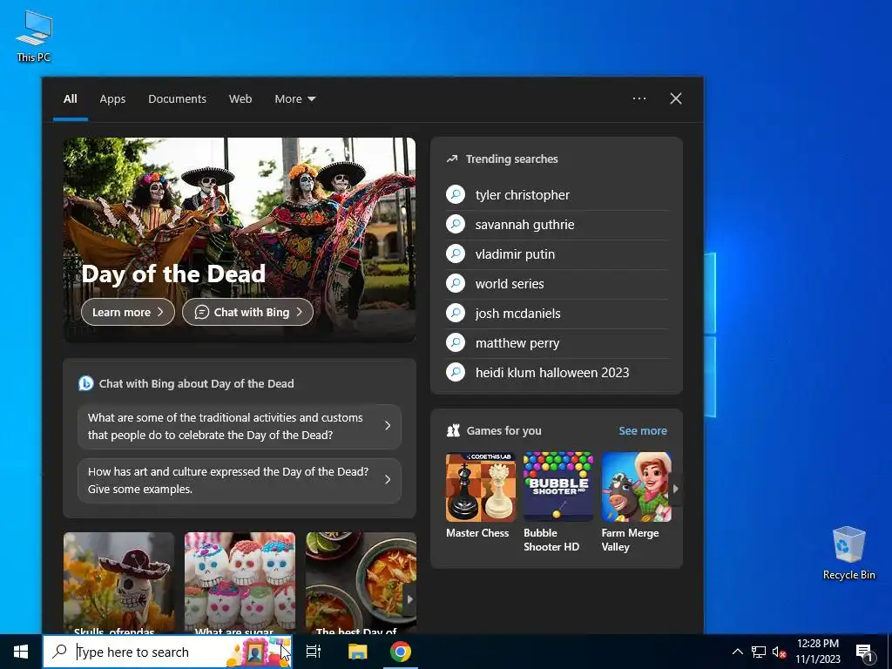Switch to the Documents tab

(x=177, y=99)
